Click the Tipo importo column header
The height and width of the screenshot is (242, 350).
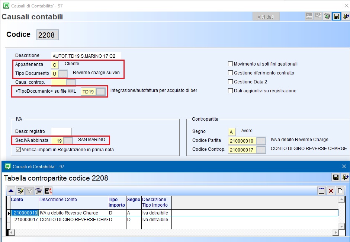tap(117, 203)
